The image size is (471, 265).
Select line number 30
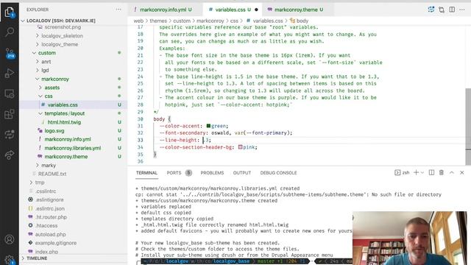[141, 119]
